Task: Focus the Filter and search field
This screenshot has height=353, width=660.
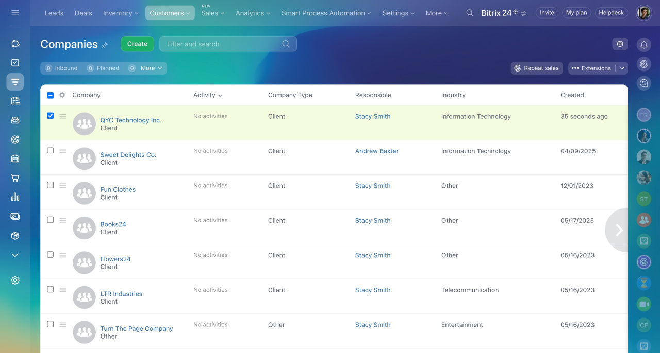Action: coord(222,44)
